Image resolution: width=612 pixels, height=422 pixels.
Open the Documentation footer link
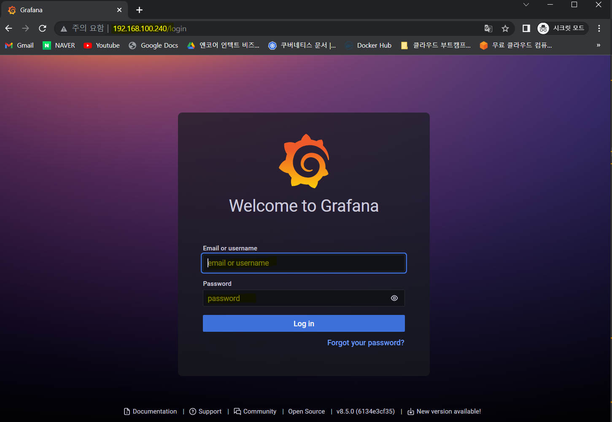point(151,411)
